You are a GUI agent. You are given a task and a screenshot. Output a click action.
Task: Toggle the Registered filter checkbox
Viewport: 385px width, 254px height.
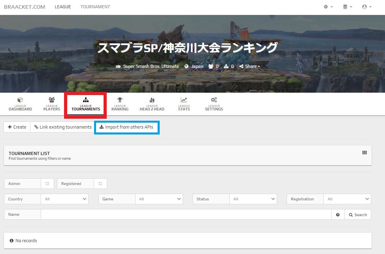point(100,183)
